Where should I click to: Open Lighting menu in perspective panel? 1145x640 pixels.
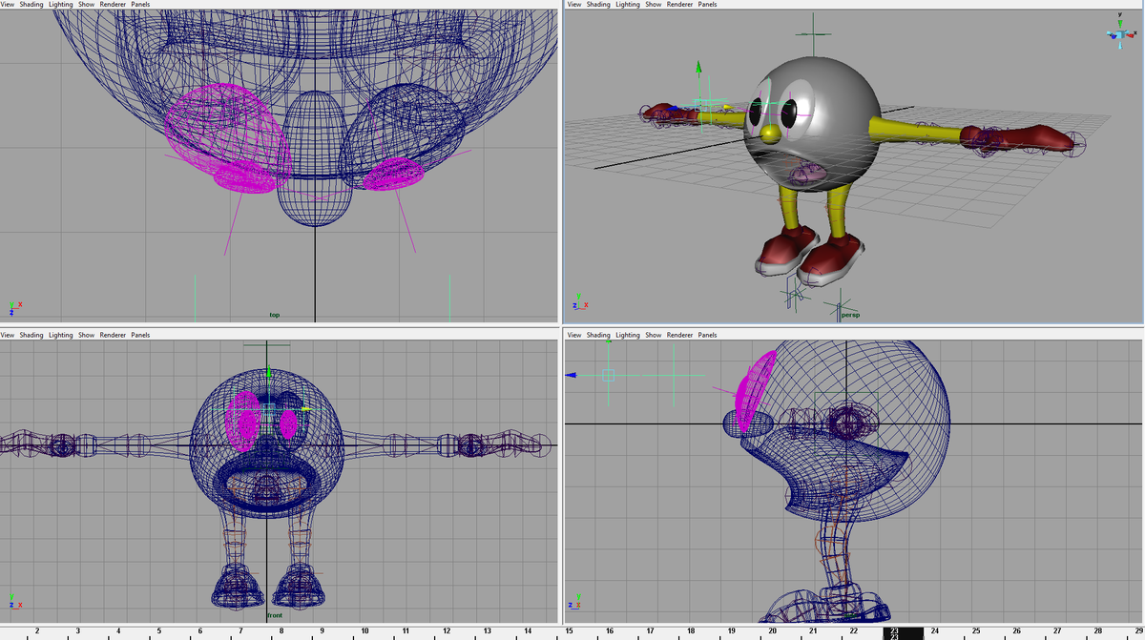click(x=628, y=4)
